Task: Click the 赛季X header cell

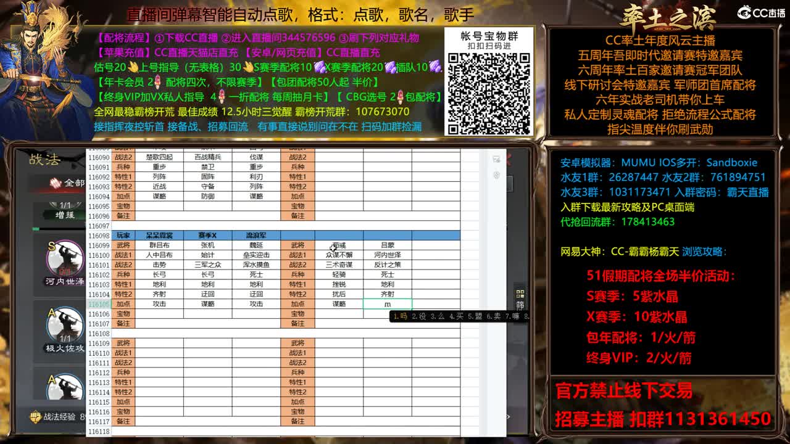Action: (207, 236)
